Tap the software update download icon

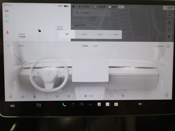pyautogui.click(x=95, y=7)
